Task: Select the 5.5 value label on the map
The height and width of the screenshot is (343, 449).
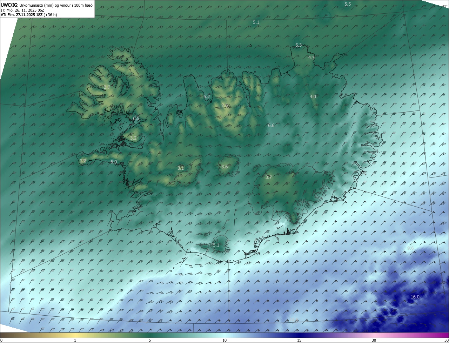Action: coord(348,4)
